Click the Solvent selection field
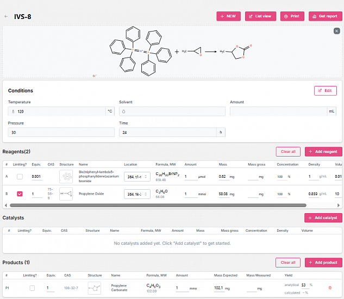The height and width of the screenshot is (299, 344). (172, 111)
